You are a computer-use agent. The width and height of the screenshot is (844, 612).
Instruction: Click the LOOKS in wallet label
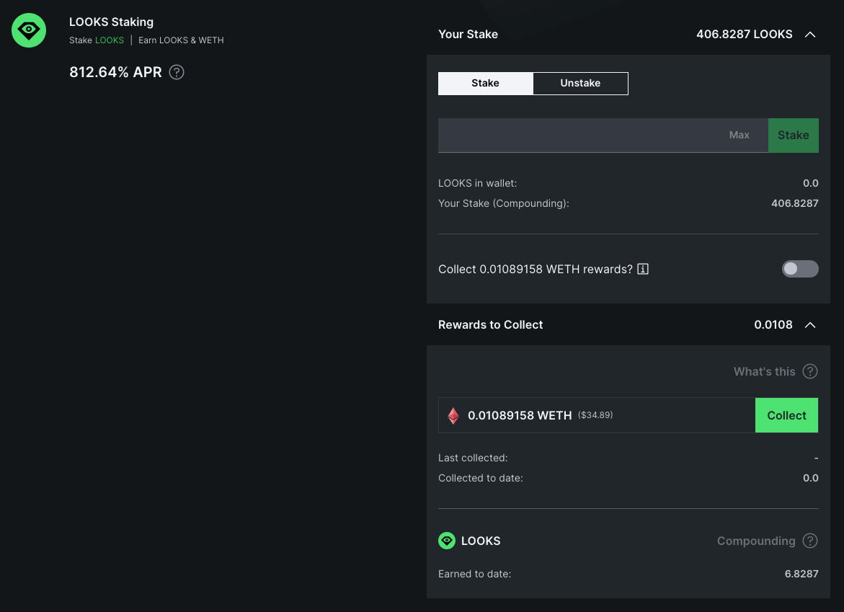[x=477, y=184]
